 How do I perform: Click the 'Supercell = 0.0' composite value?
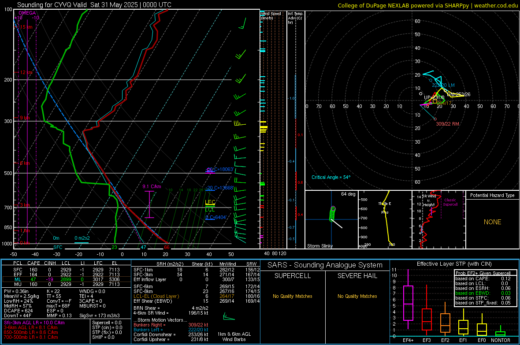pos(107,323)
